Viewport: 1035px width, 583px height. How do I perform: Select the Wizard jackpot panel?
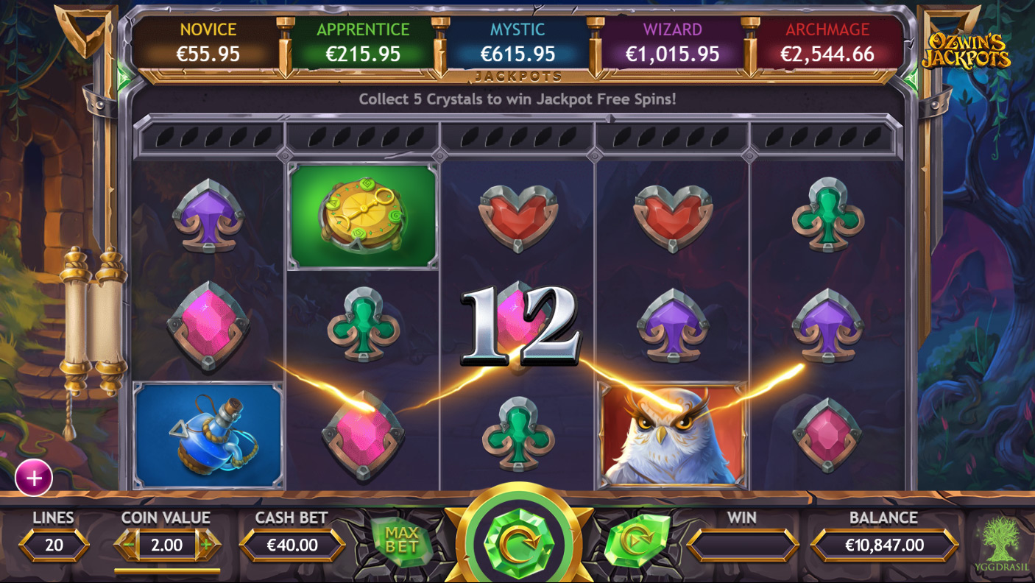pos(672,43)
